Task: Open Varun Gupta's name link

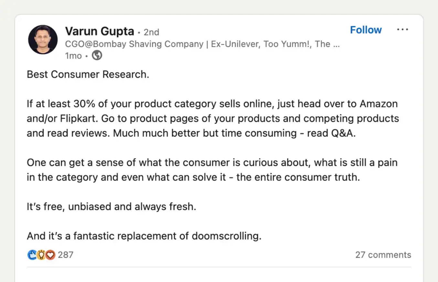Action: tap(100, 31)
